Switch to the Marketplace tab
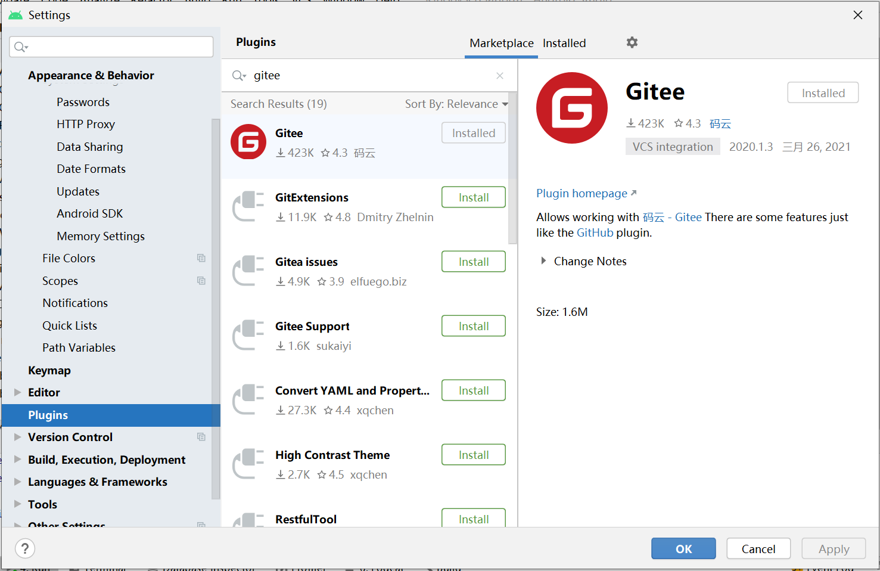This screenshot has height=571, width=880. point(501,44)
